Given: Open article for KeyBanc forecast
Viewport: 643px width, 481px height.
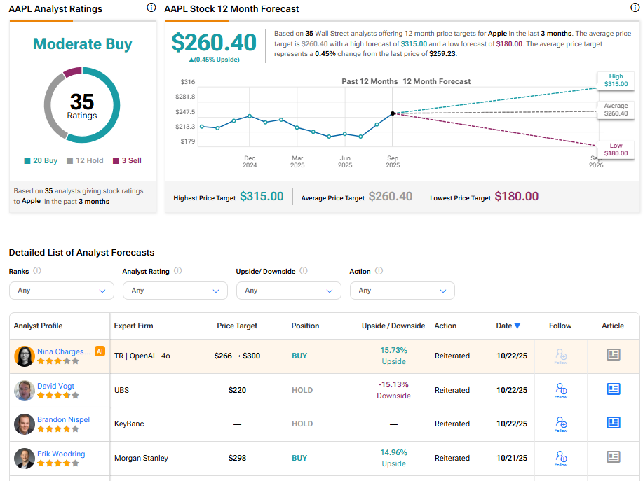Looking at the screenshot, I should coord(614,423).
